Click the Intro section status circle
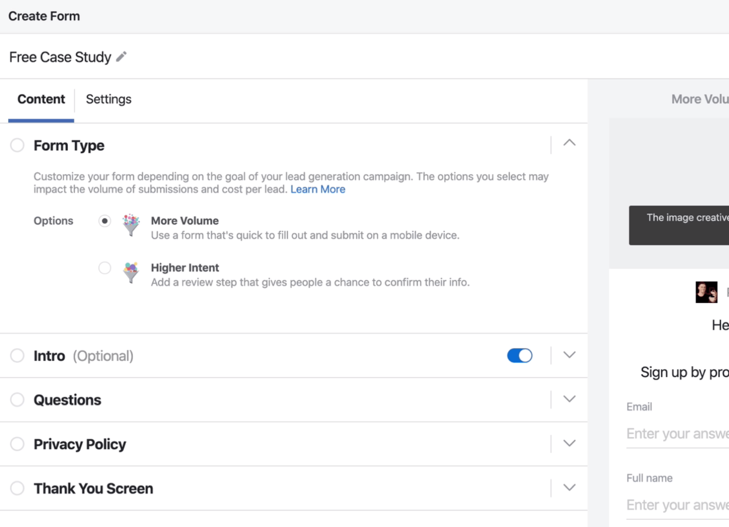729x527 pixels. click(x=17, y=356)
